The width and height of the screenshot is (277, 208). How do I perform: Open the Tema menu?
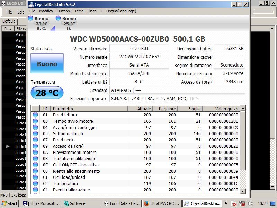79,11
